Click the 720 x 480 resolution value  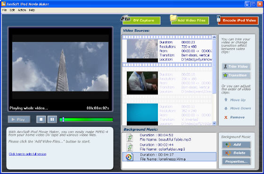click(x=189, y=47)
